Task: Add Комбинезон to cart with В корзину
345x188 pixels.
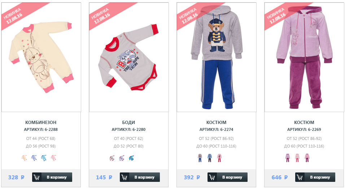Action: 52,177
